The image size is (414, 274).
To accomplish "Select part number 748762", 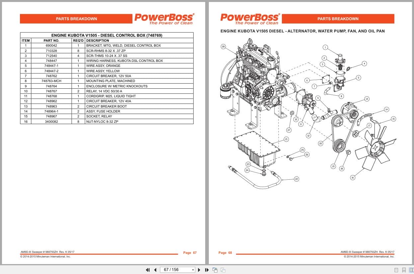I will coord(51,76).
